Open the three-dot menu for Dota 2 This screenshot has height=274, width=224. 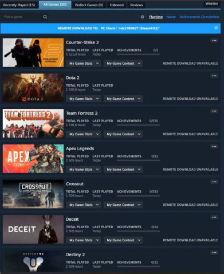tap(214, 76)
